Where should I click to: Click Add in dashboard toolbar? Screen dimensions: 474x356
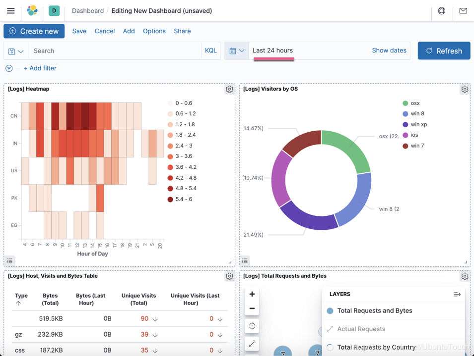(x=129, y=31)
